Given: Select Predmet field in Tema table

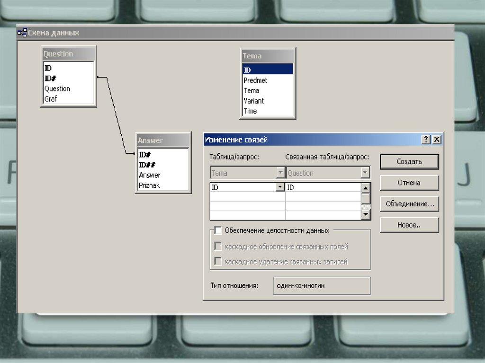Looking at the screenshot, I should [x=255, y=80].
